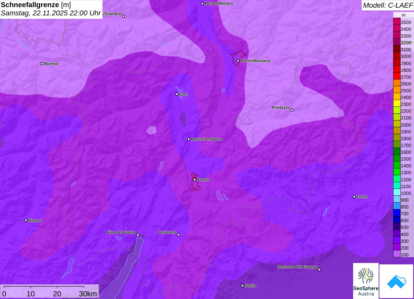Click the Silandro marker dot
The height and width of the screenshot is (299, 414).
pyautogui.click(x=124, y=16)
